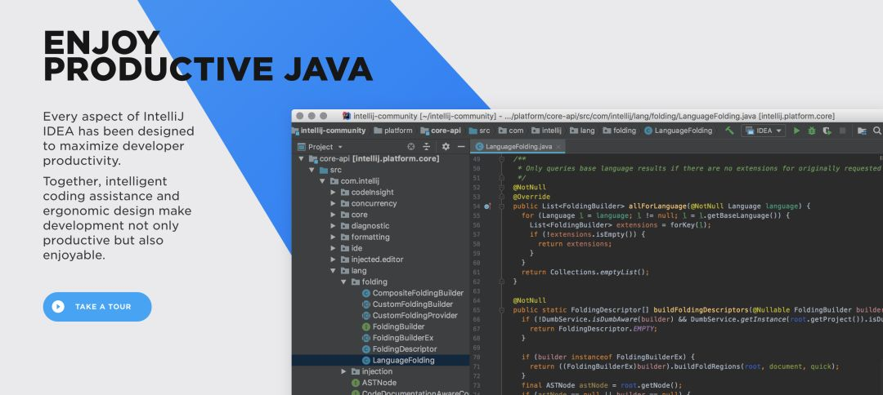
Task: Expand the formatting package arrow
Action: click(334, 237)
